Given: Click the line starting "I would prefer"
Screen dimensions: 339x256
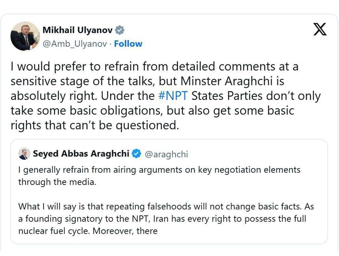Looking at the screenshot, I should point(154,67).
